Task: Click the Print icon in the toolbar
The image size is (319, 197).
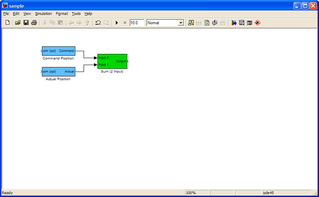Action: click(34, 23)
